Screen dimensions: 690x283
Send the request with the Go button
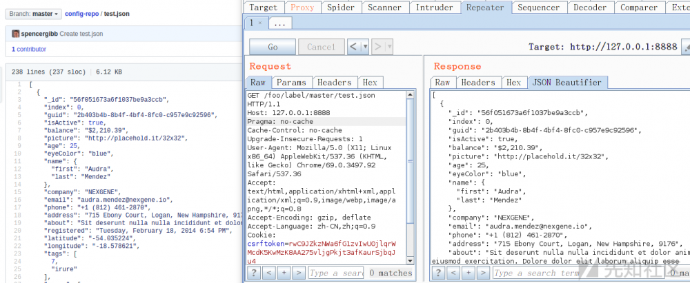point(273,47)
